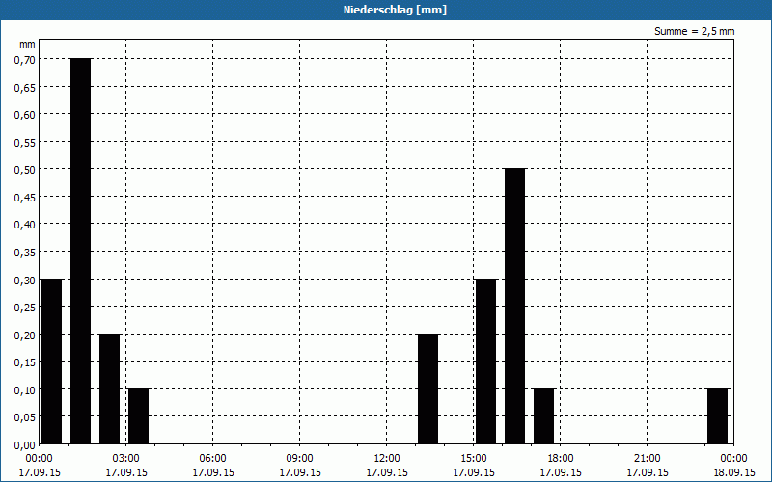Select the 18.09.15 date label
The width and height of the screenshot is (772, 482).
[x=733, y=472]
